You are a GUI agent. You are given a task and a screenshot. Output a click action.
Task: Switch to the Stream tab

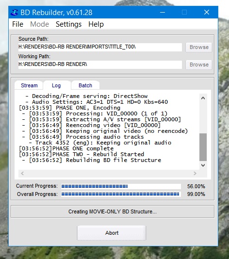point(29,85)
